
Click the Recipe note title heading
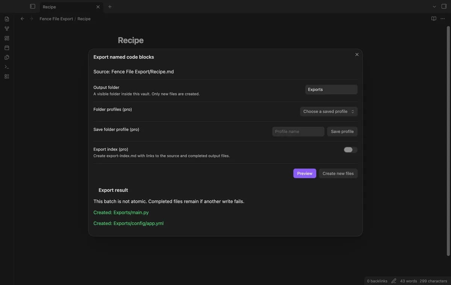[x=131, y=40]
